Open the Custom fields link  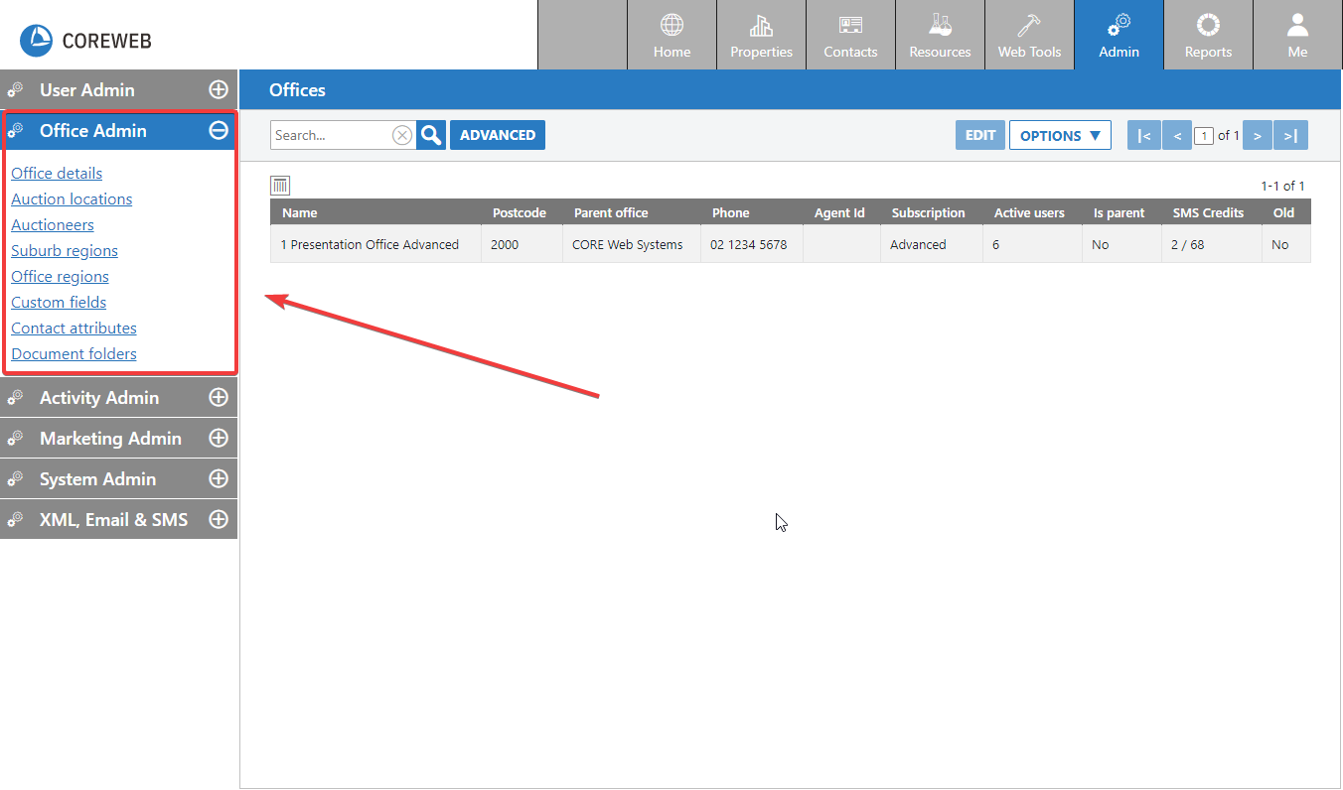point(59,302)
